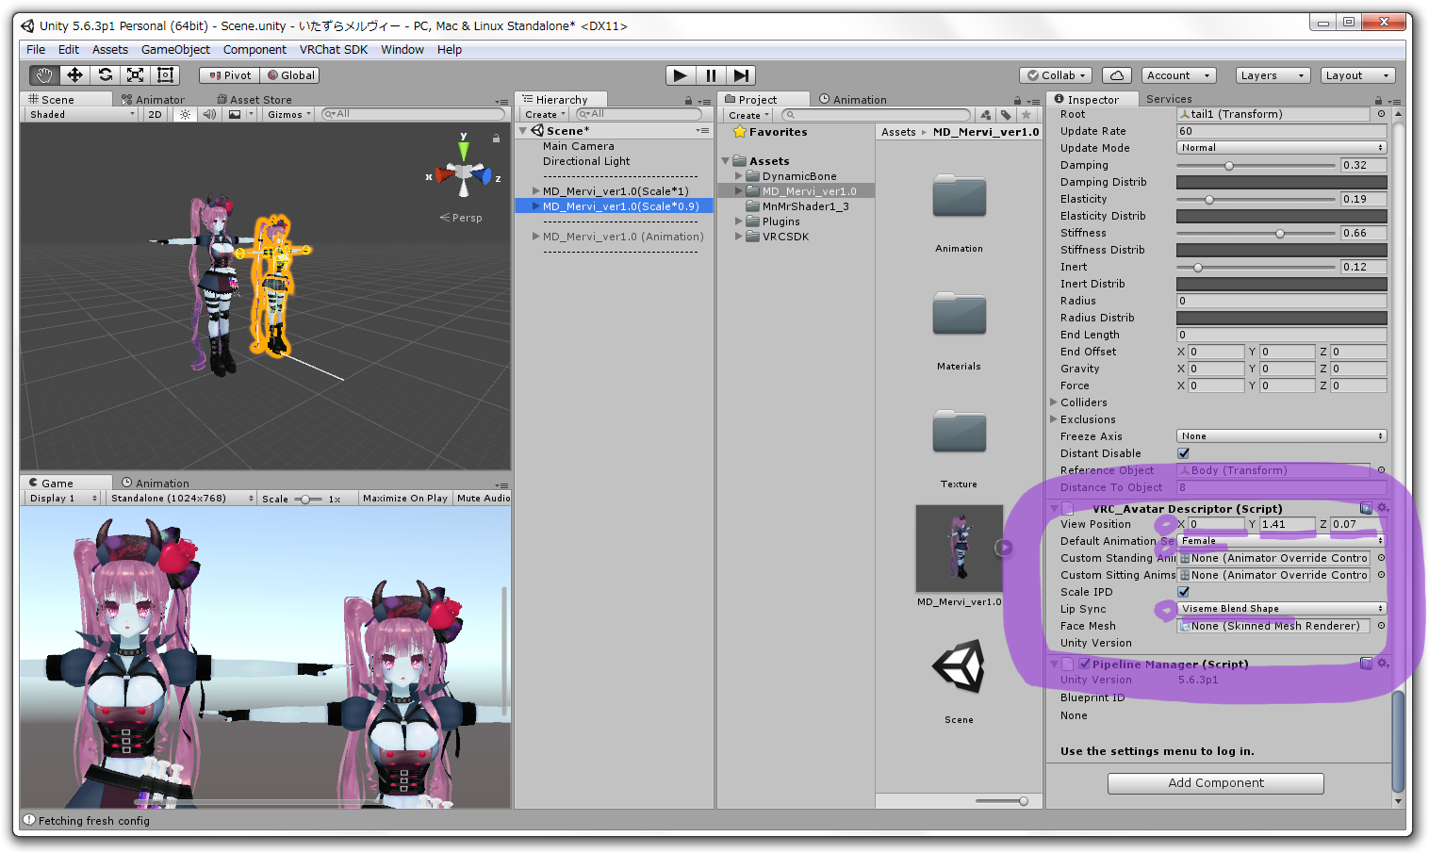This screenshot has height=853, width=1429.
Task: Select the Move tool
Action: click(x=74, y=75)
